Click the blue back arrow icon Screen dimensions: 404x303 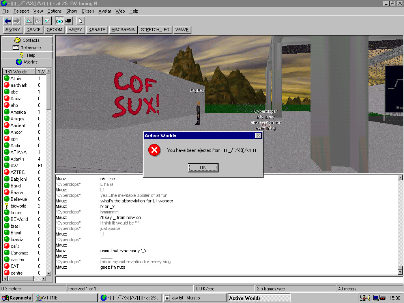(7, 21)
